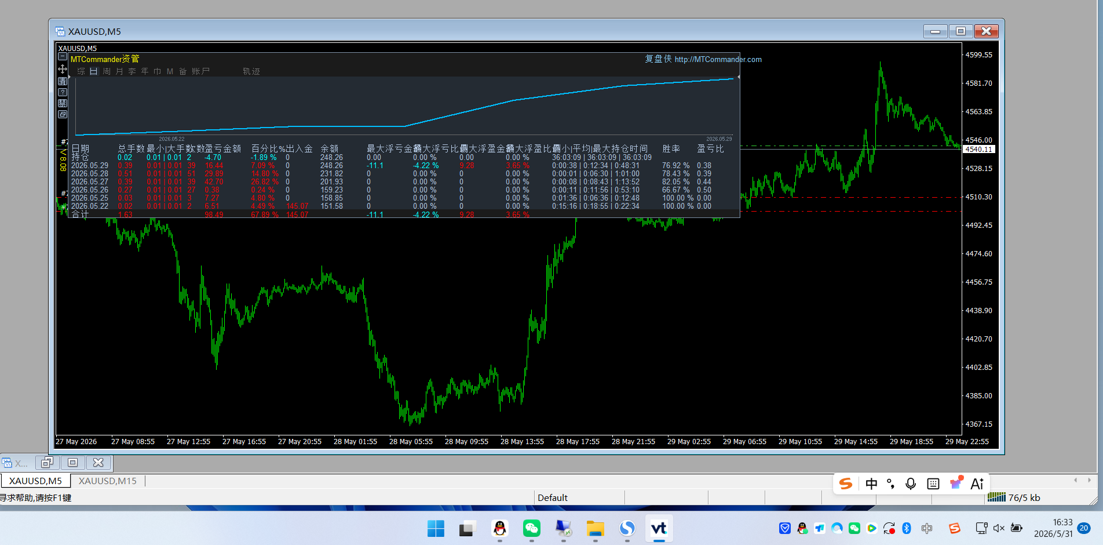Click the 日期 column header
This screenshot has height=545, width=1103.
tap(81, 149)
